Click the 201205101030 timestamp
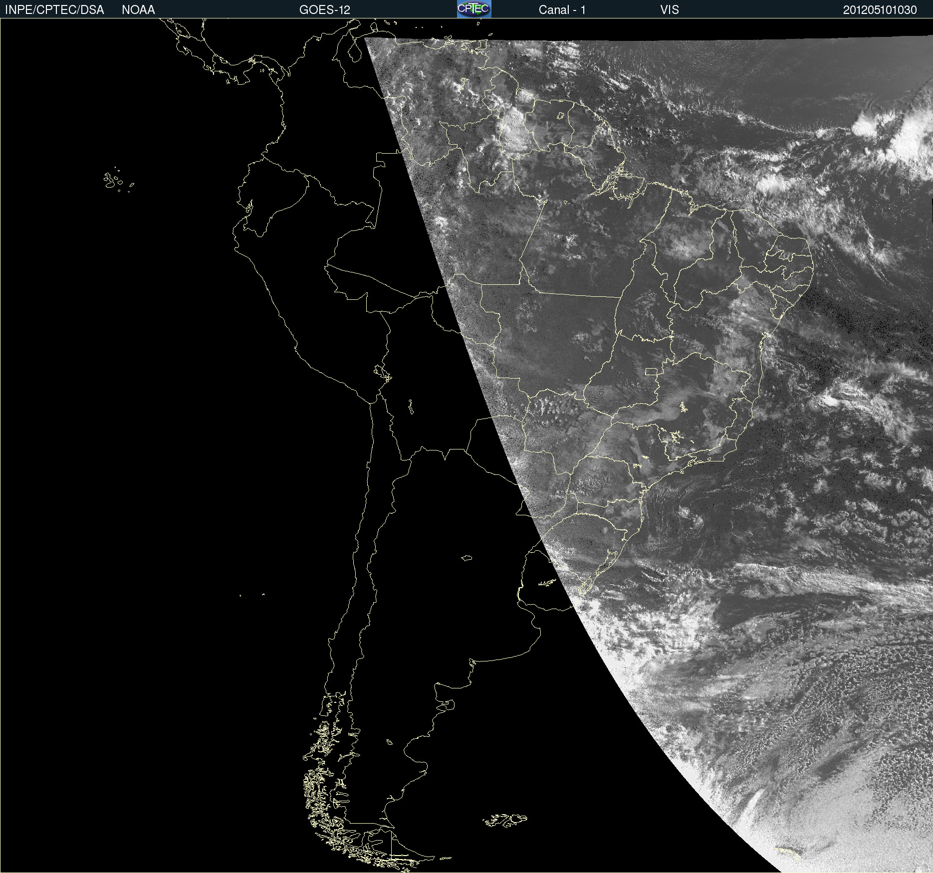 coord(880,10)
